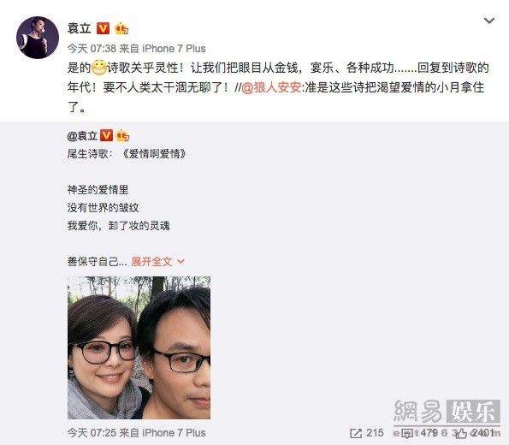The height and width of the screenshot is (445, 509).
Task: Click the chevron arrow next to 展开全文
Action: click(x=181, y=262)
